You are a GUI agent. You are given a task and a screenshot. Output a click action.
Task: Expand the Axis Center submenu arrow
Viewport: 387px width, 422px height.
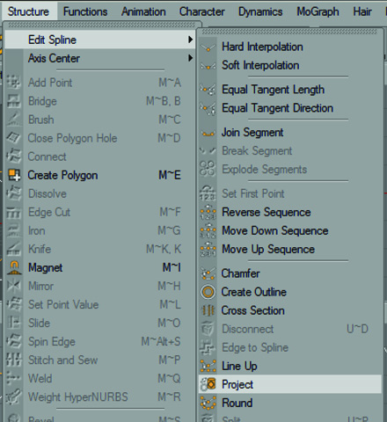coord(191,58)
